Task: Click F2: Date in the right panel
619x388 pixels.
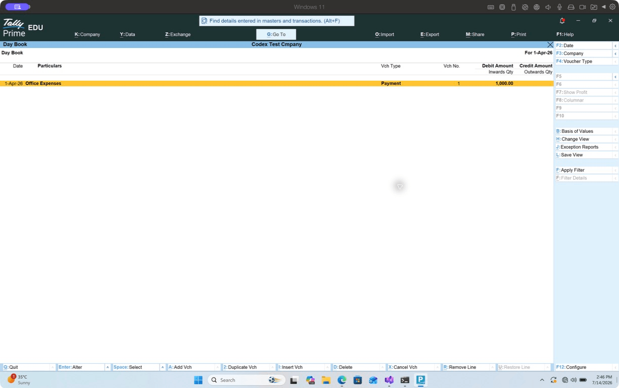Action: pyautogui.click(x=584, y=45)
